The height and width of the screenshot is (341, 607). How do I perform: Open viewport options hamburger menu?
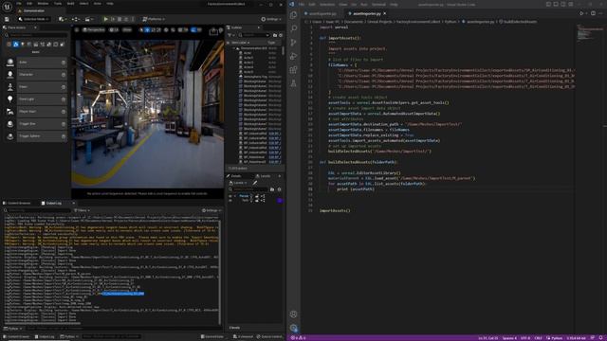coord(77,29)
